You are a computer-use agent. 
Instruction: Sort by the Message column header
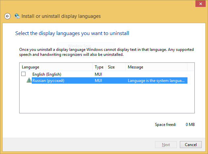[157, 67]
